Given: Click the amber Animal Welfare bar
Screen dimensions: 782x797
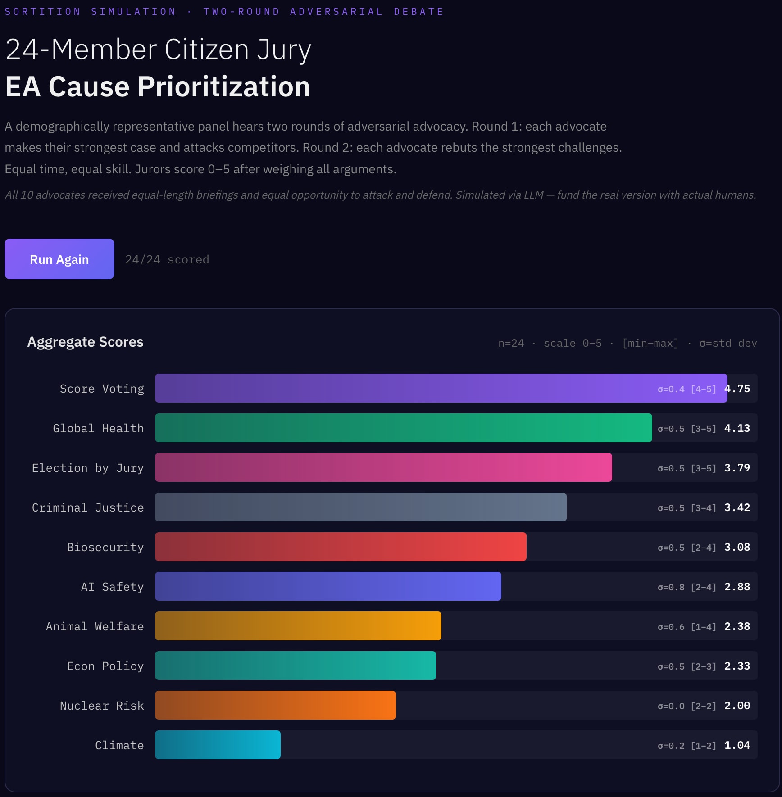Looking at the screenshot, I should point(298,626).
